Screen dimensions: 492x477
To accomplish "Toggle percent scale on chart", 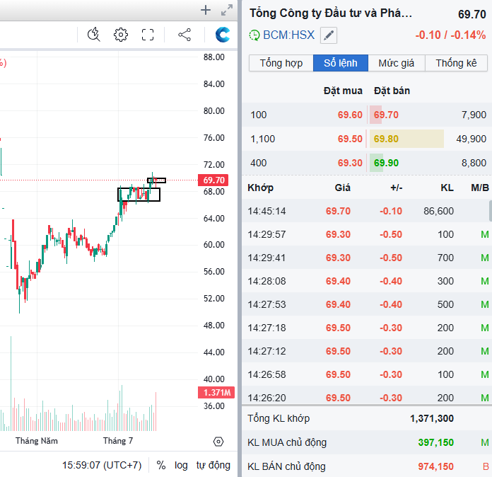I will (x=161, y=465).
